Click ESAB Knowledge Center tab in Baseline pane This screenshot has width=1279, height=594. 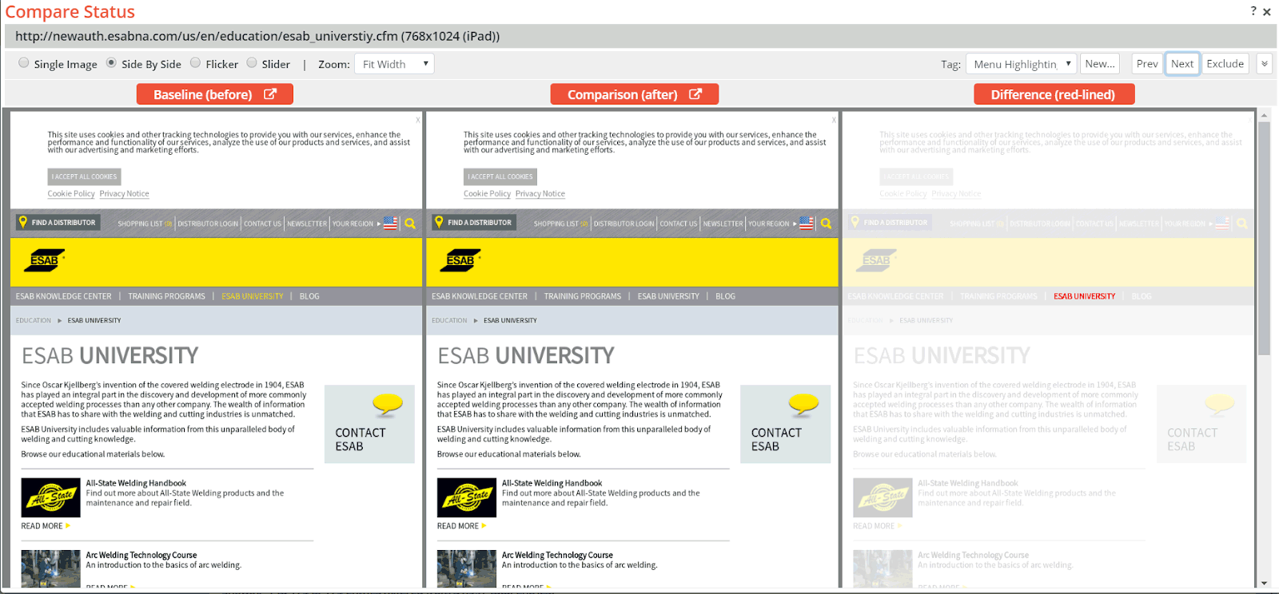[64, 296]
